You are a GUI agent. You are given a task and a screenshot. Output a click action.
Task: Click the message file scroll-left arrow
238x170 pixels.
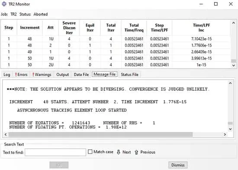click(x=6, y=134)
